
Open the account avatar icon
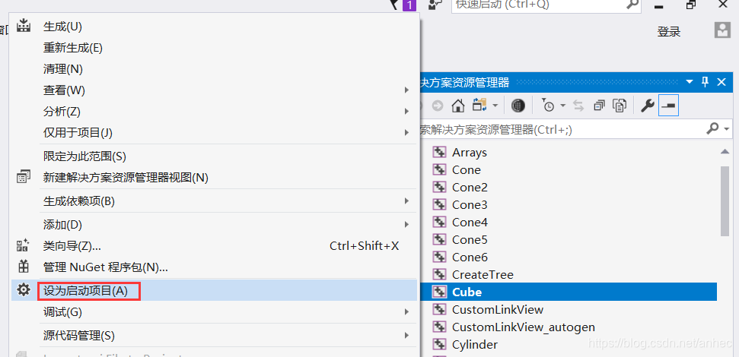pos(722,30)
